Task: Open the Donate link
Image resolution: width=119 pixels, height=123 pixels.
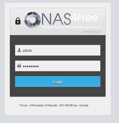Action: pyautogui.click(x=84, y=105)
